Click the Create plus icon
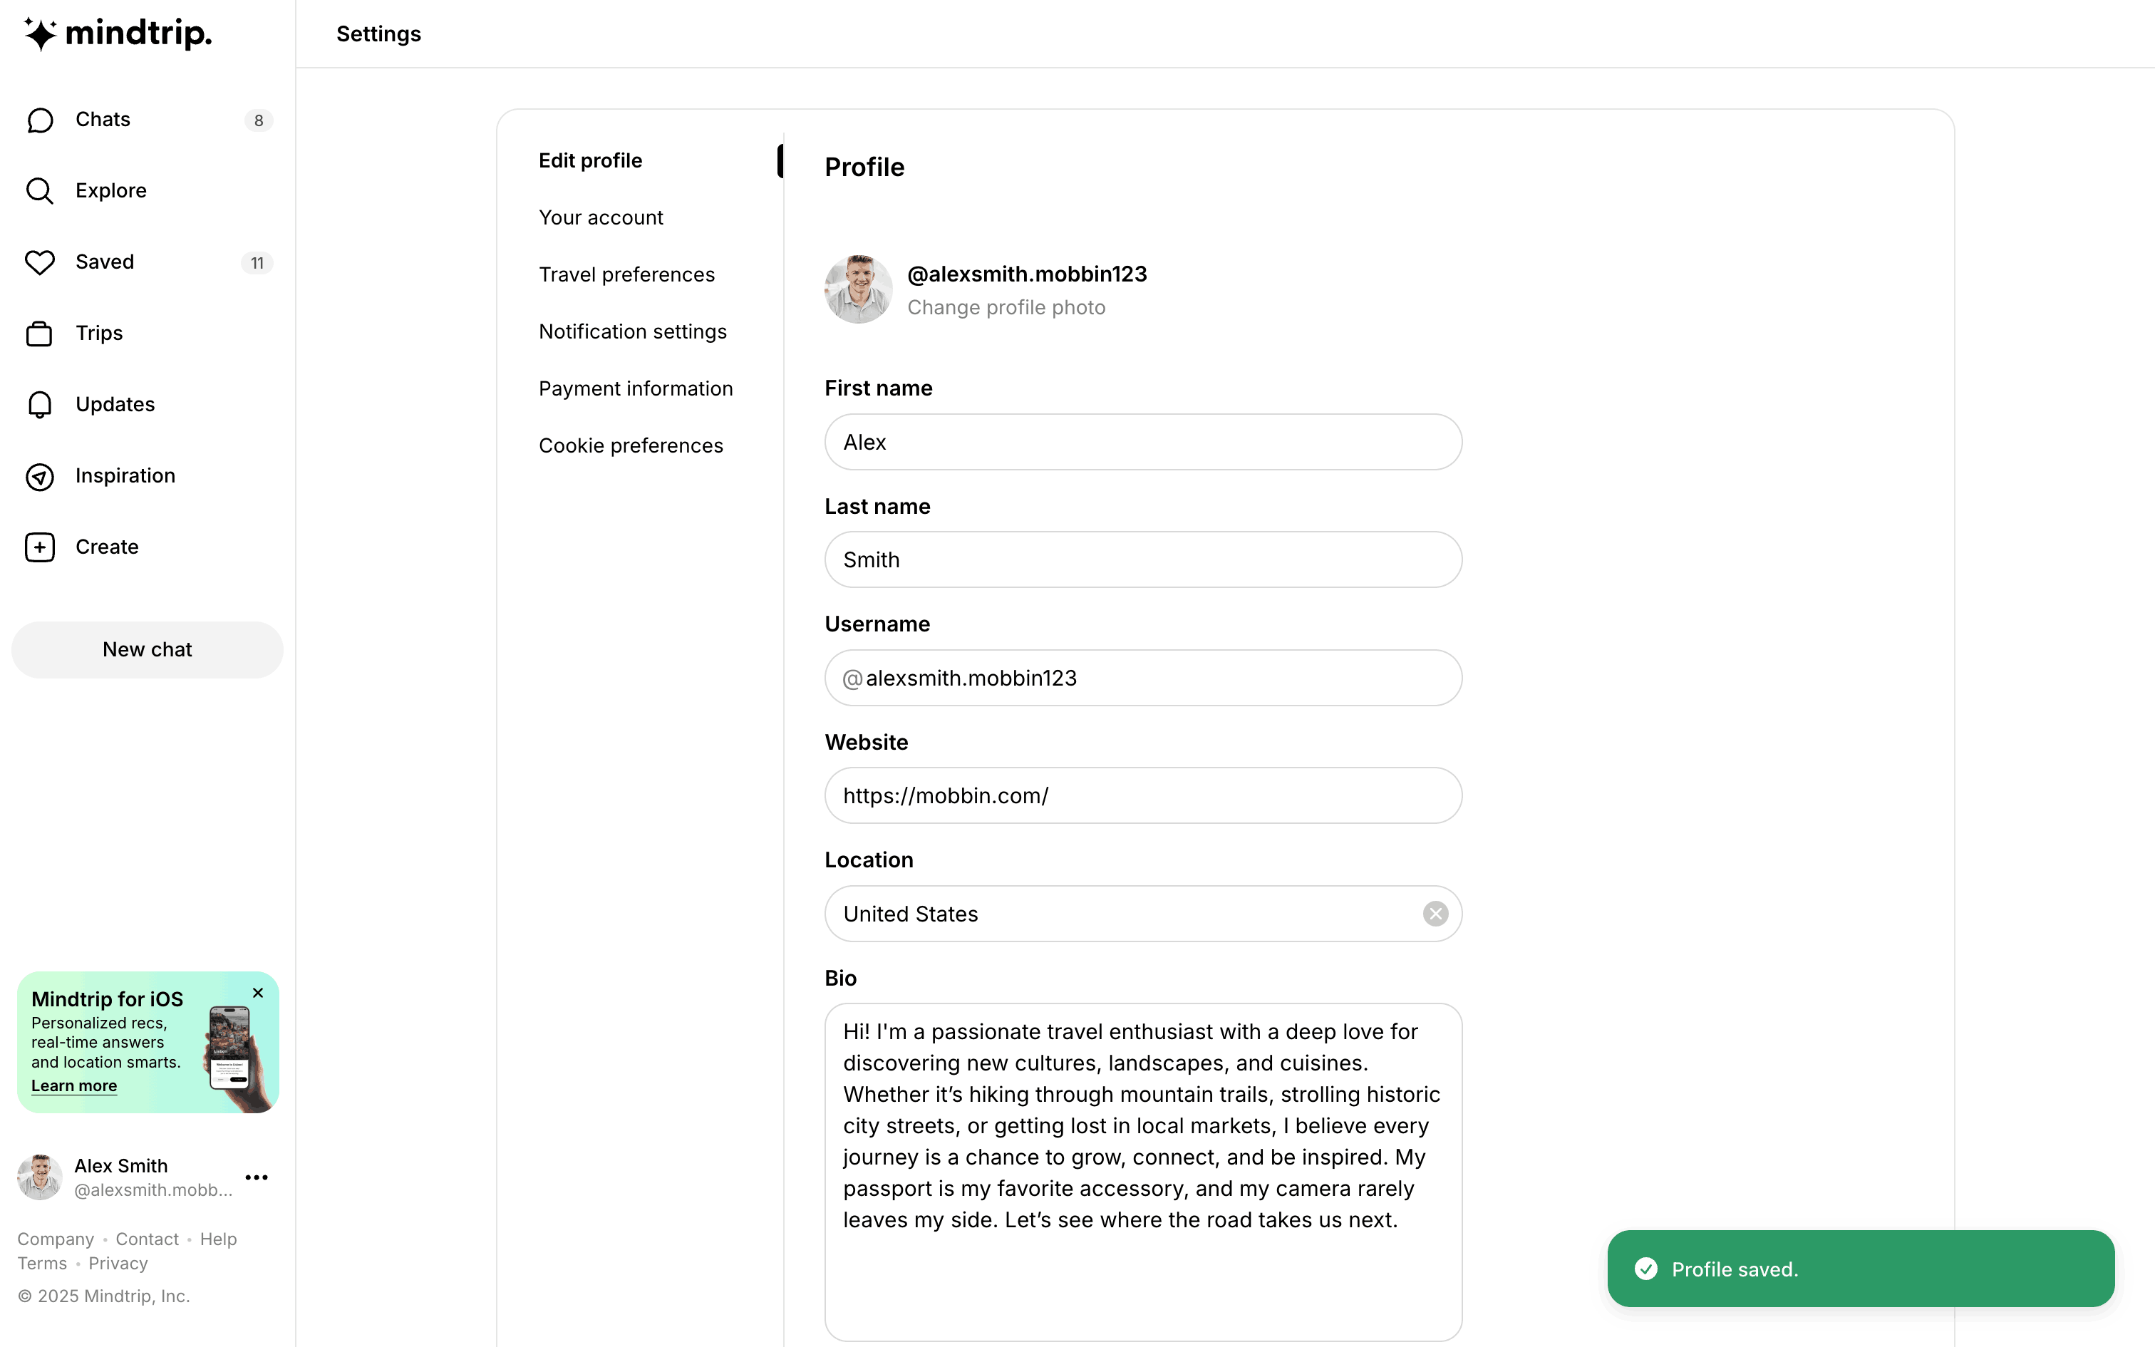Screen dimensions: 2155x1347 (40, 547)
